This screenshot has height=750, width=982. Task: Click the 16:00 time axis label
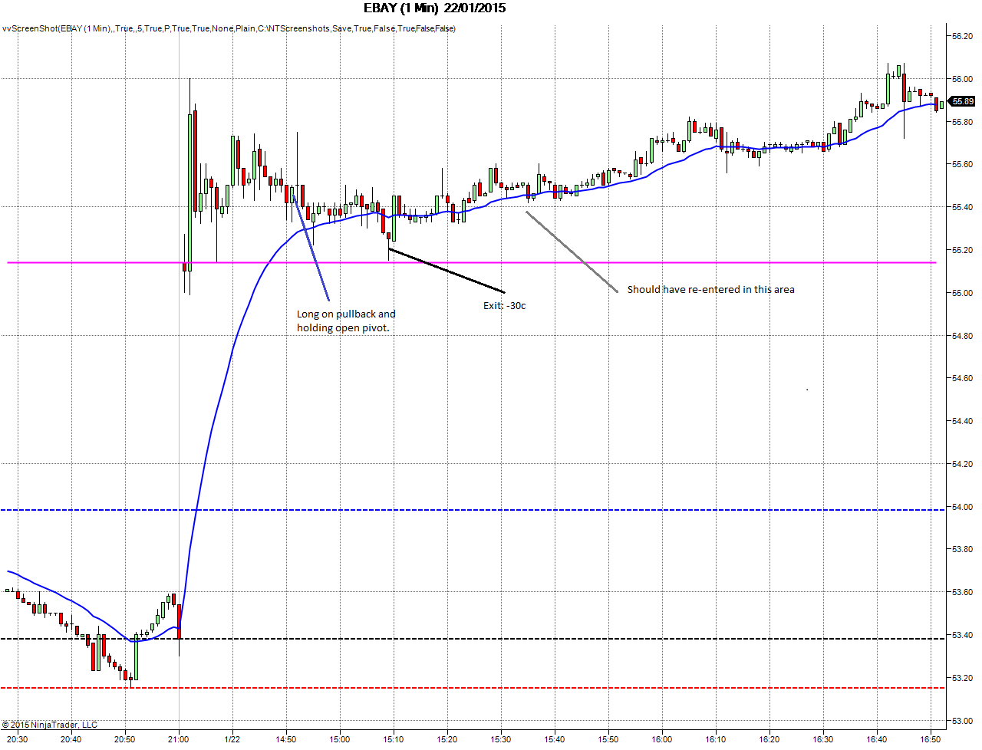pyautogui.click(x=662, y=739)
